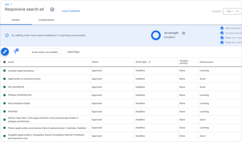
Task: Click 'Try adding a few more unique headlines' tip
Action: (x=48, y=35)
